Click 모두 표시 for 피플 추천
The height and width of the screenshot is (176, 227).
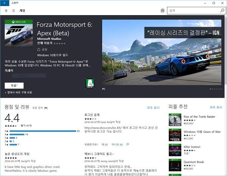point(216,107)
